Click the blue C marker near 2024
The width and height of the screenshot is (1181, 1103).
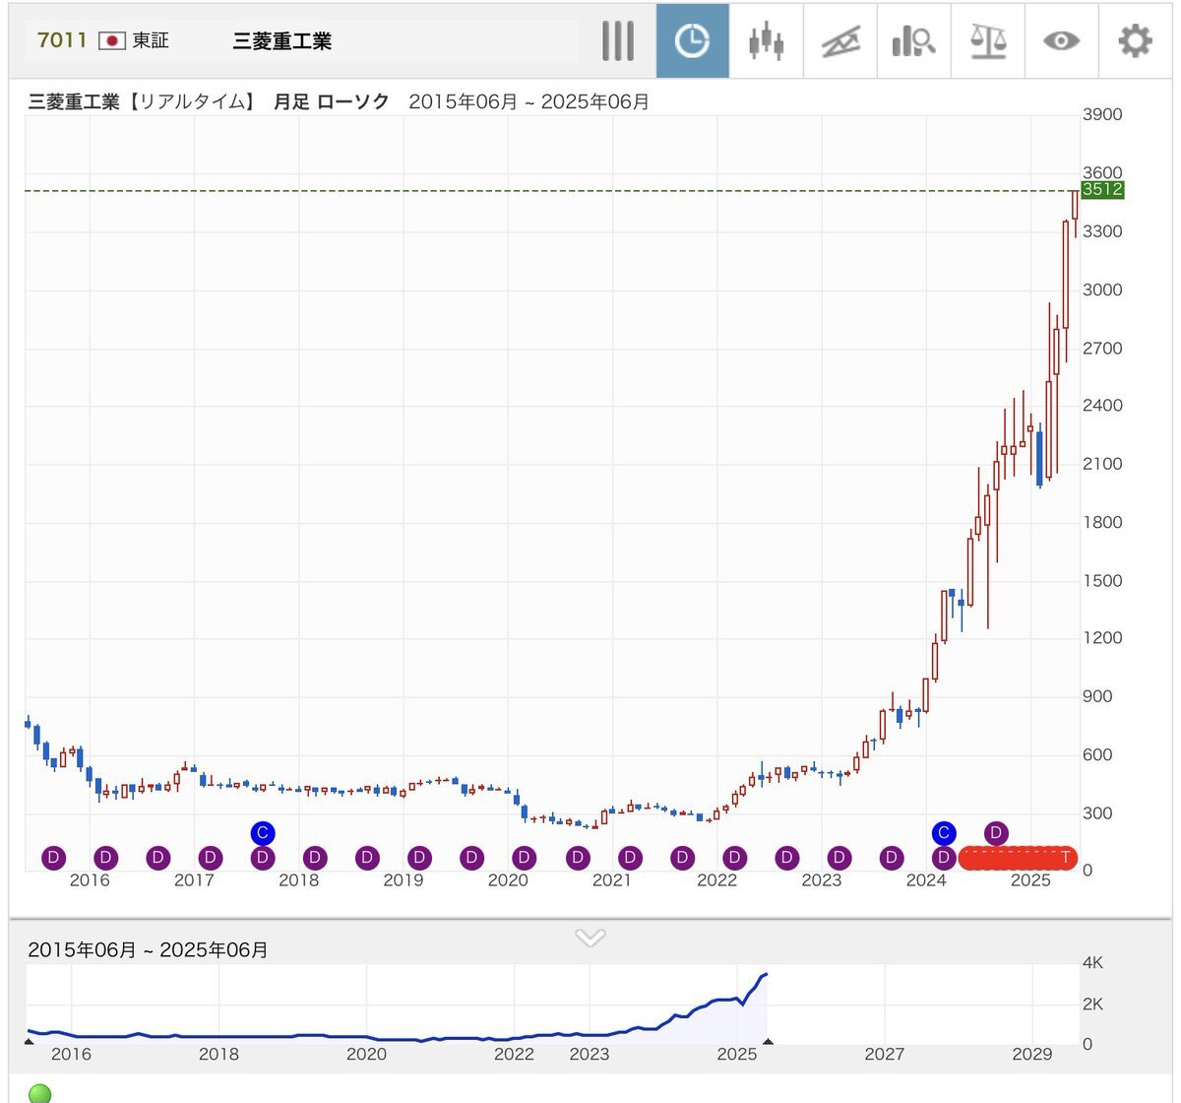point(944,833)
